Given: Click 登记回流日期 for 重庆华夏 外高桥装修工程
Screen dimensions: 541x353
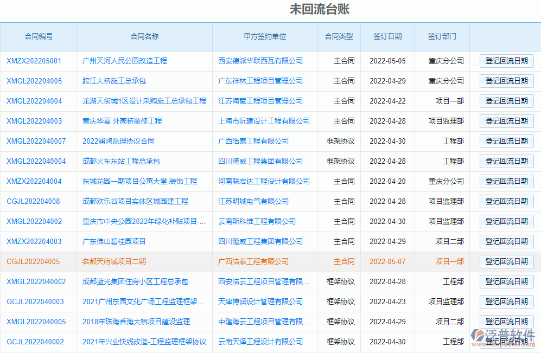Looking at the screenshot, I should click(x=506, y=121).
